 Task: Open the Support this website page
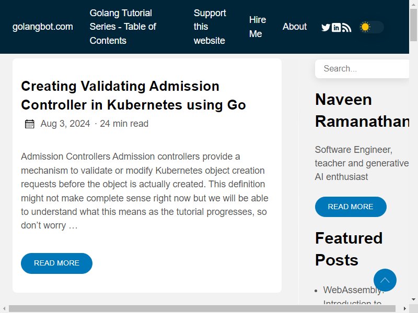[210, 27]
